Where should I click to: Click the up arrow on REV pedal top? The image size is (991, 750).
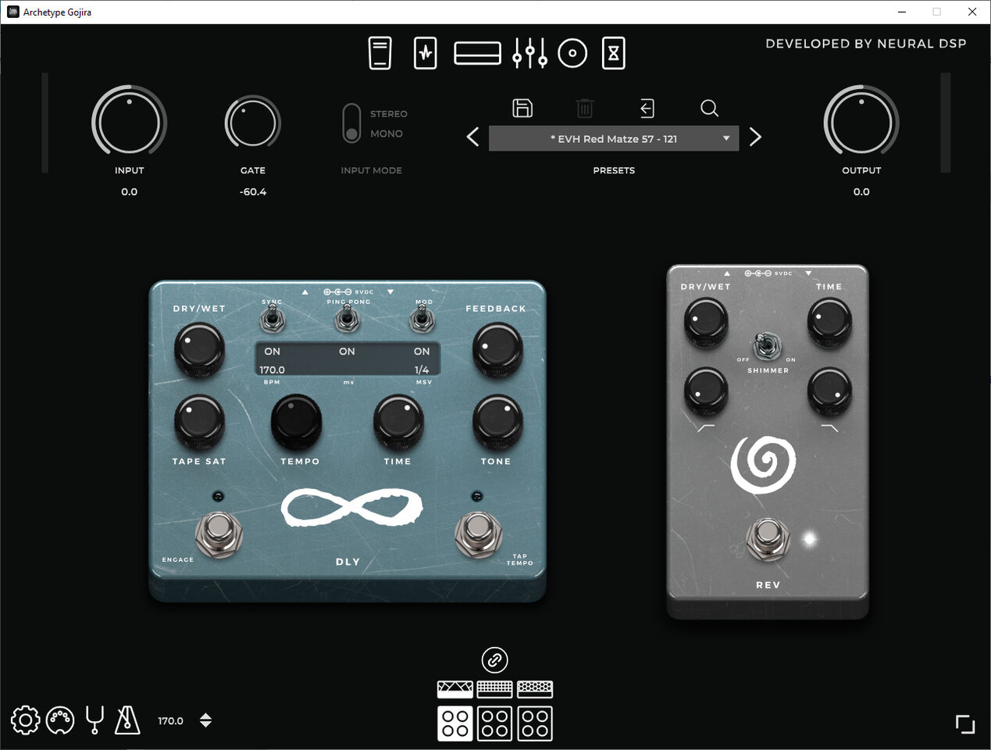coord(727,273)
